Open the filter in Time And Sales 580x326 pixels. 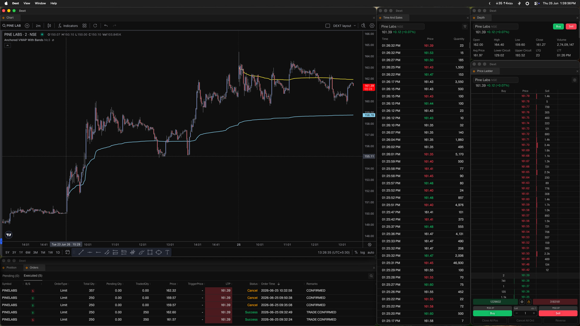[x=465, y=27]
